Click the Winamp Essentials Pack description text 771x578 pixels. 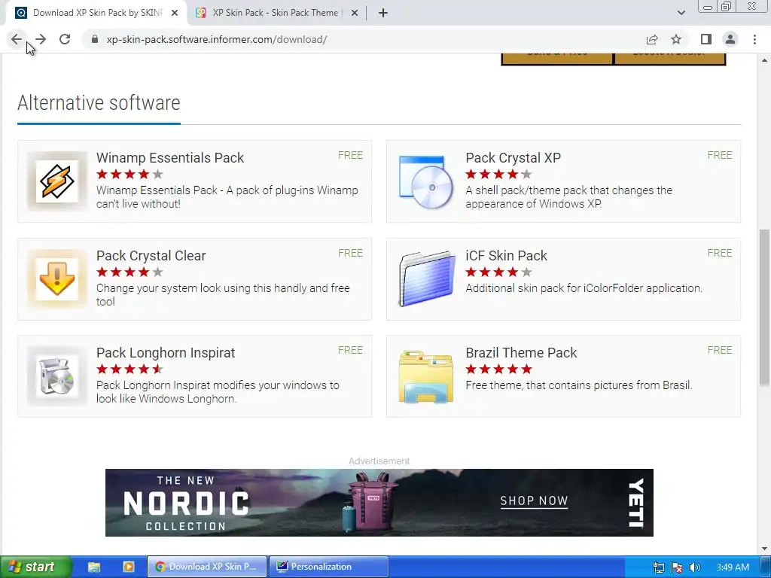click(227, 197)
